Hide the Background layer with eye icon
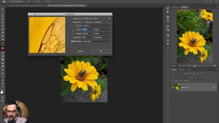This screenshot has width=219, height=123. point(172,87)
